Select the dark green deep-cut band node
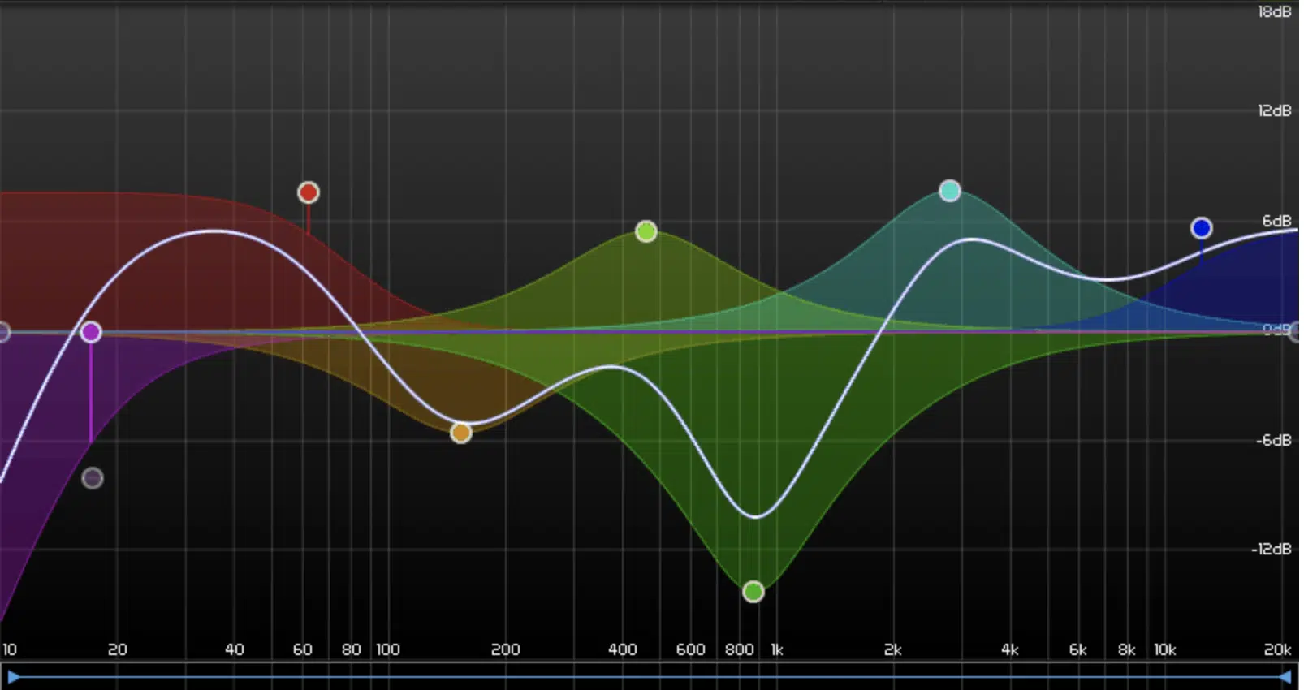This screenshot has height=690, width=1304. tap(753, 592)
